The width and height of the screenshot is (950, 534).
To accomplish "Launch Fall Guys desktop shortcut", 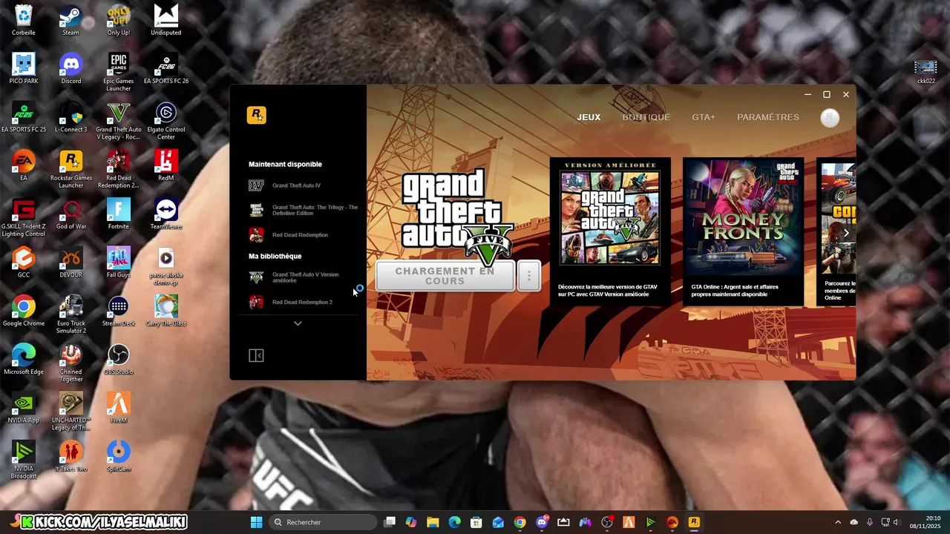I will (x=119, y=262).
